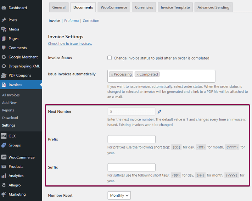Click the WooCommerce icon in sidebar

[4, 157]
